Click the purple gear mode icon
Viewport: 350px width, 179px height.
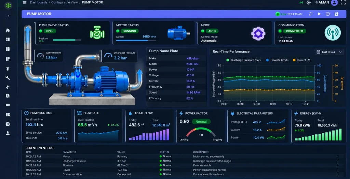pyautogui.click(x=258, y=33)
